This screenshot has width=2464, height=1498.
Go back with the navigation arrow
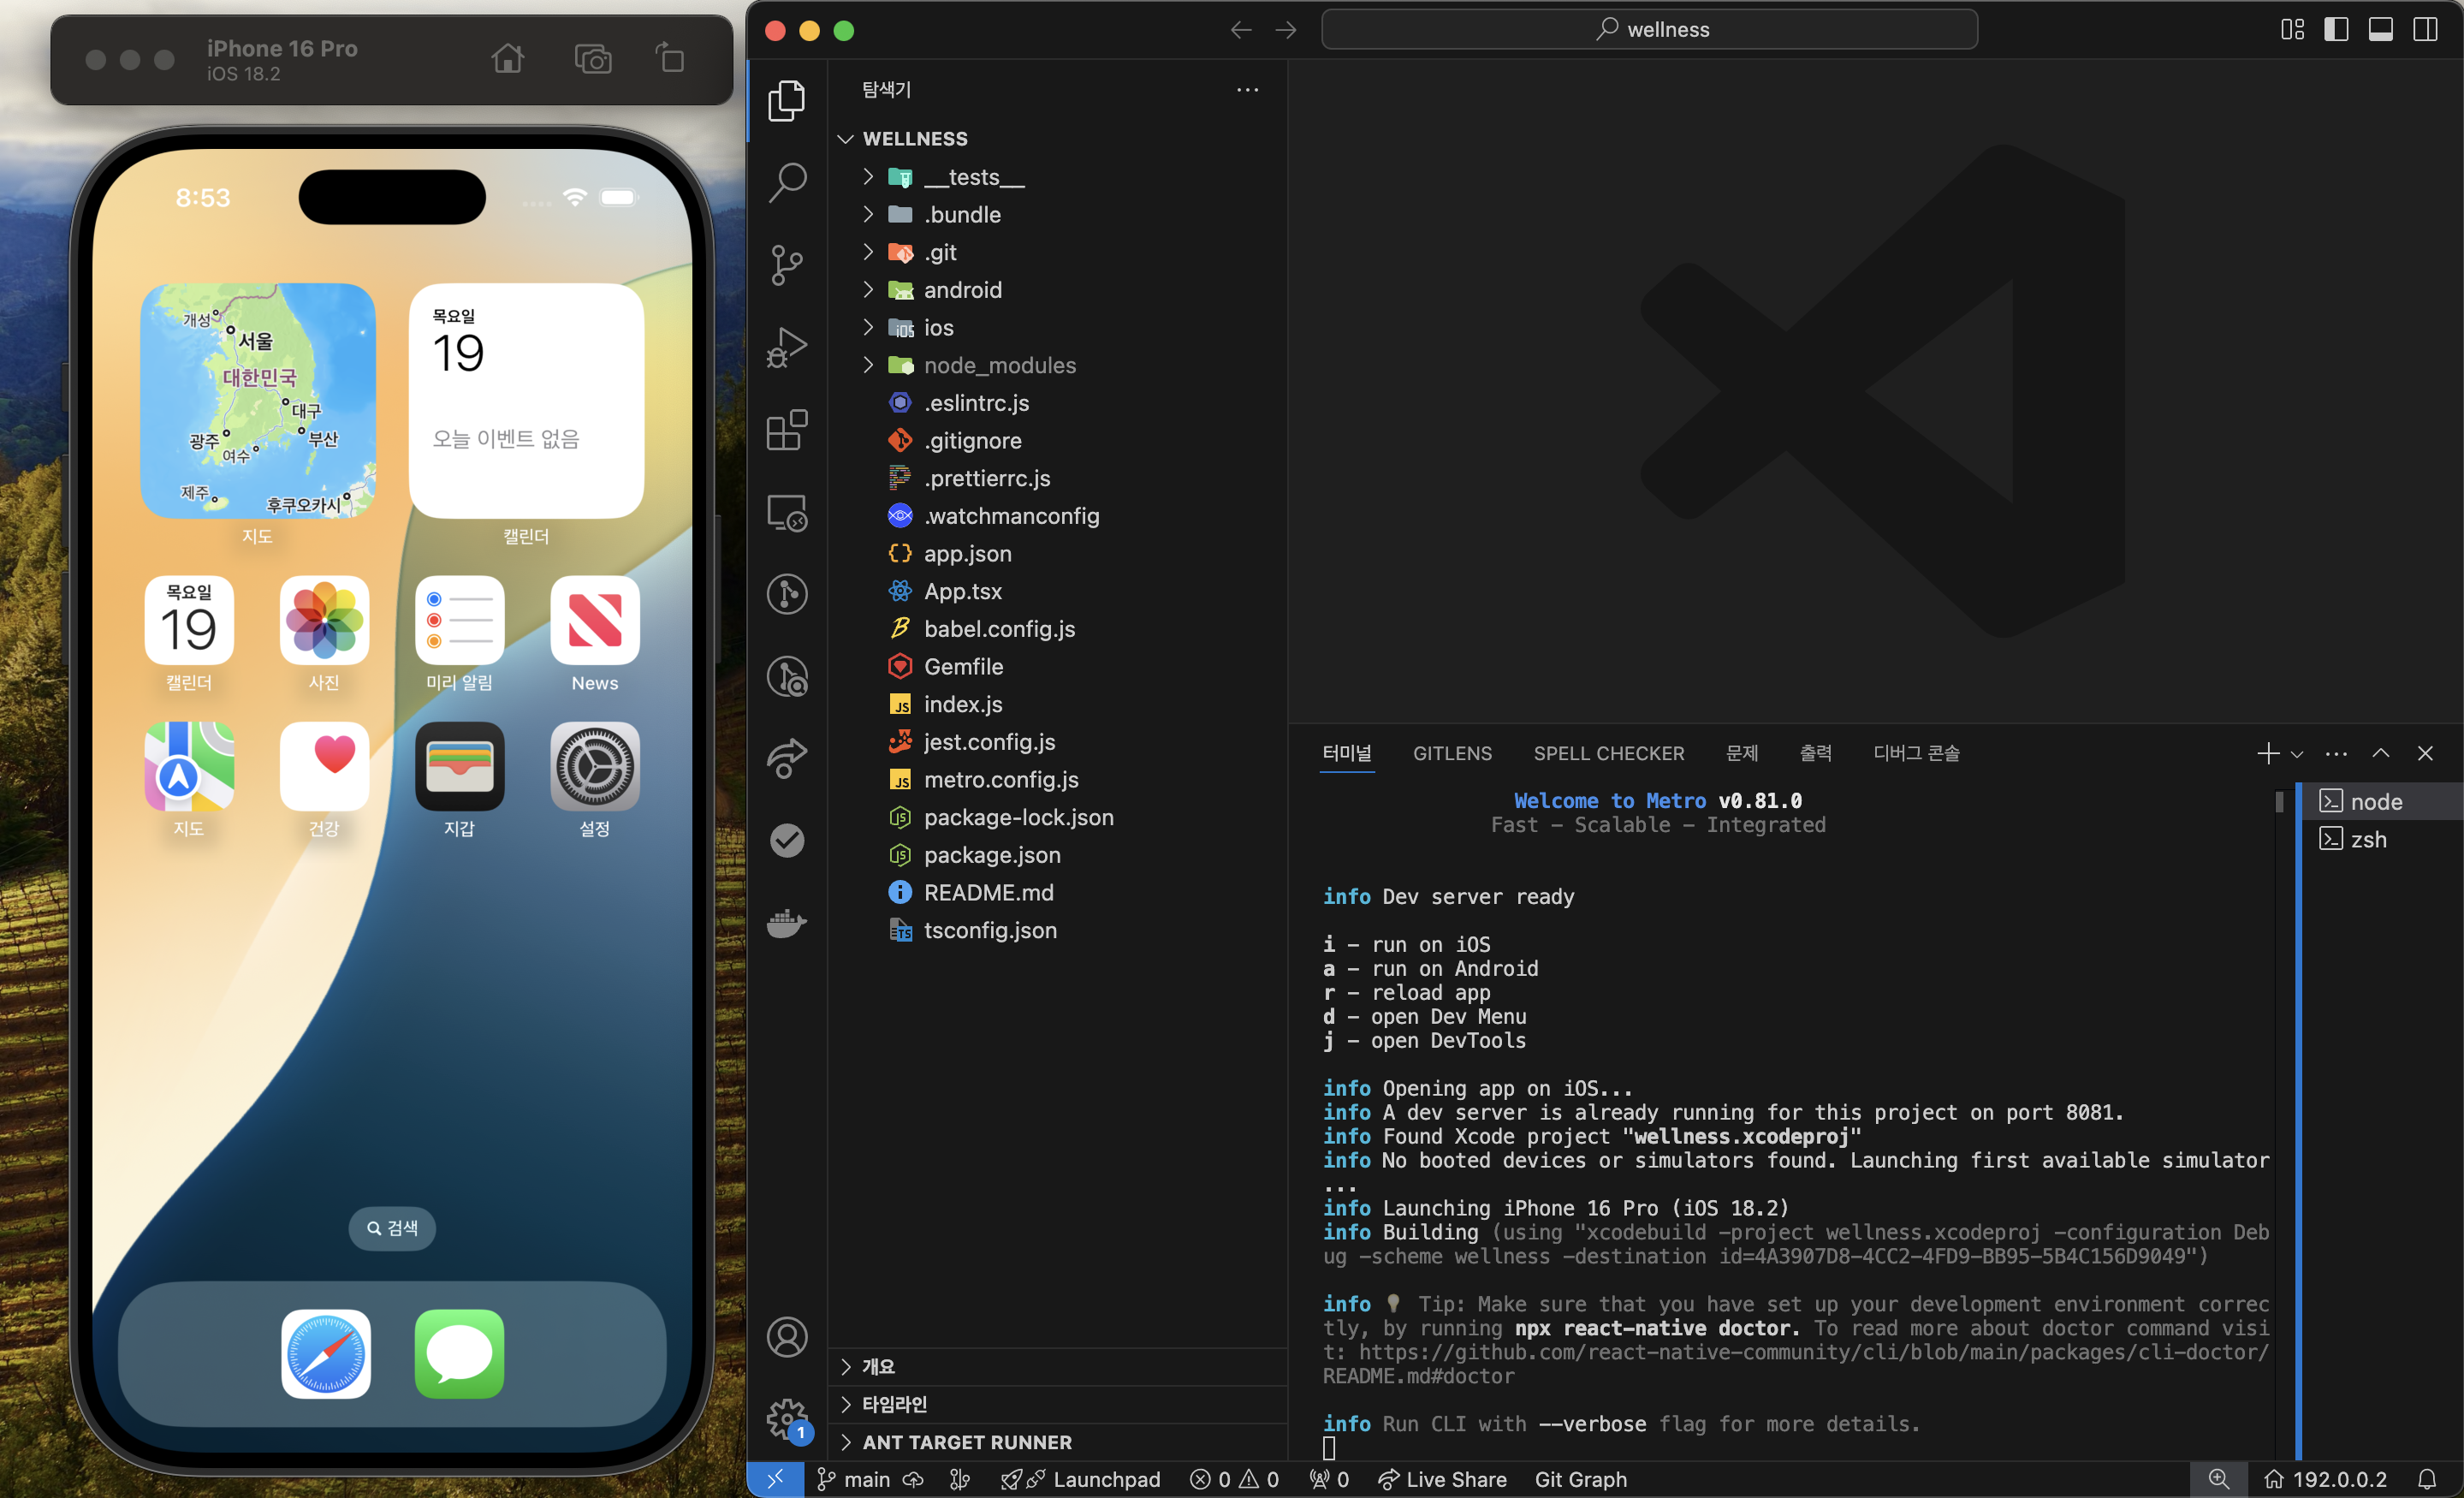click(x=1241, y=30)
